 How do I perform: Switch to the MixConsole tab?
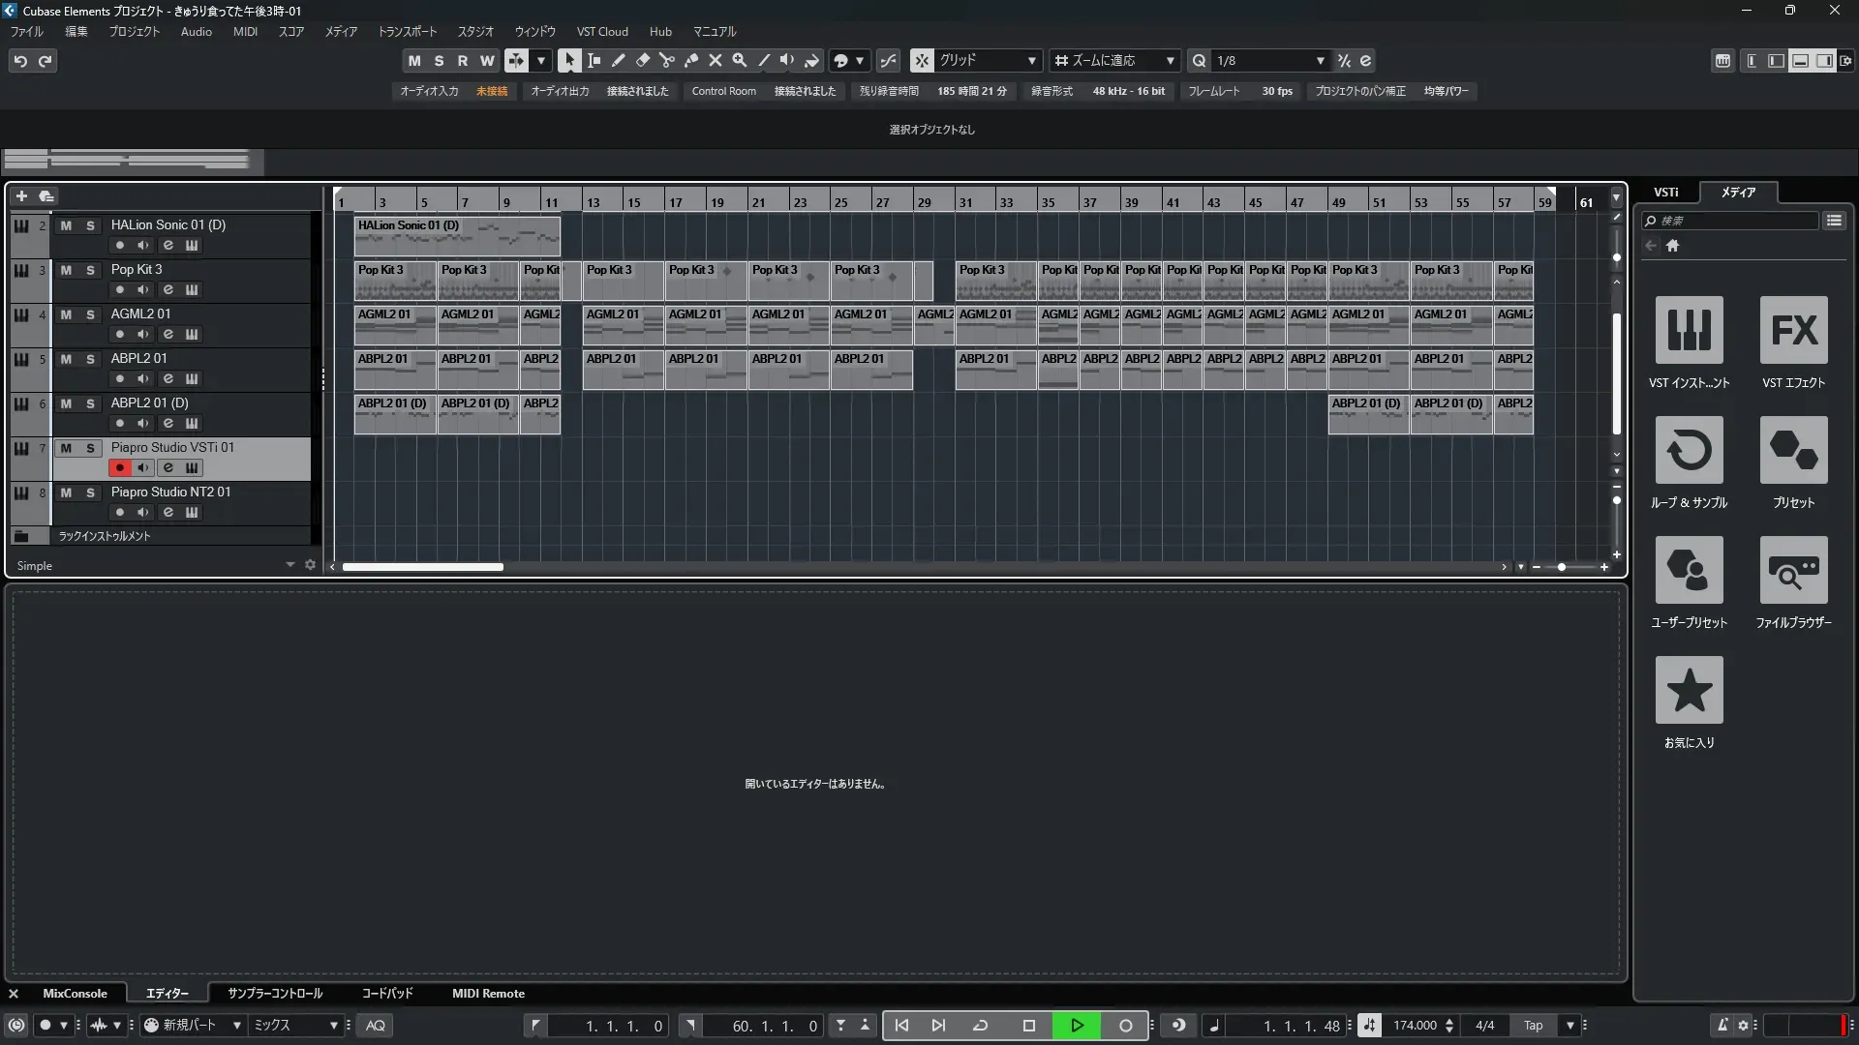click(75, 994)
